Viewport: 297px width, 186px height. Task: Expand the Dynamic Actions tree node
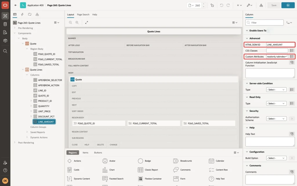[x=27, y=137]
